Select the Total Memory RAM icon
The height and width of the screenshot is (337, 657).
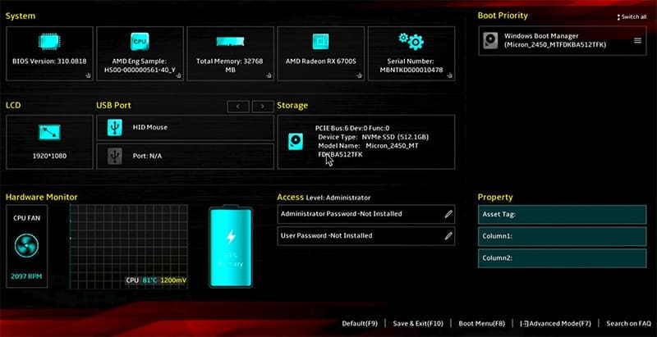pyautogui.click(x=230, y=41)
